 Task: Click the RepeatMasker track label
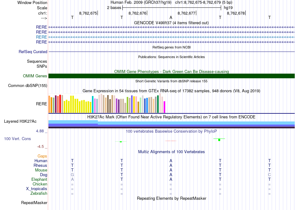tap(34, 203)
